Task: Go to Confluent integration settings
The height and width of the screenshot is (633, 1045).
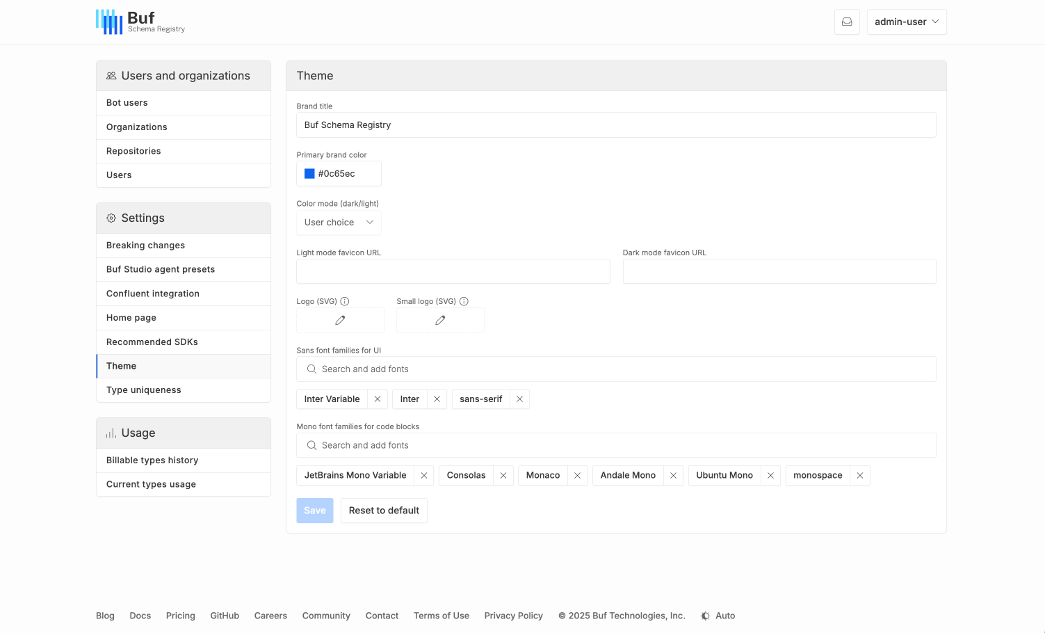Action: (x=184, y=294)
